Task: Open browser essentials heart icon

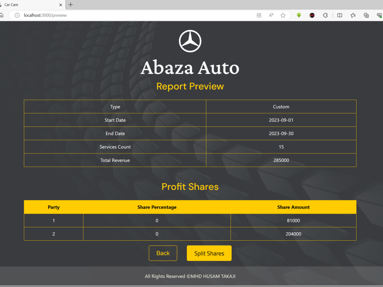Action: click(x=379, y=15)
